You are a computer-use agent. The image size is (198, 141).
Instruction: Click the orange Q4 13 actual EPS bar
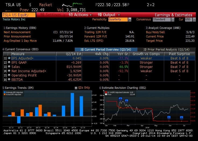[x=40, y=110]
